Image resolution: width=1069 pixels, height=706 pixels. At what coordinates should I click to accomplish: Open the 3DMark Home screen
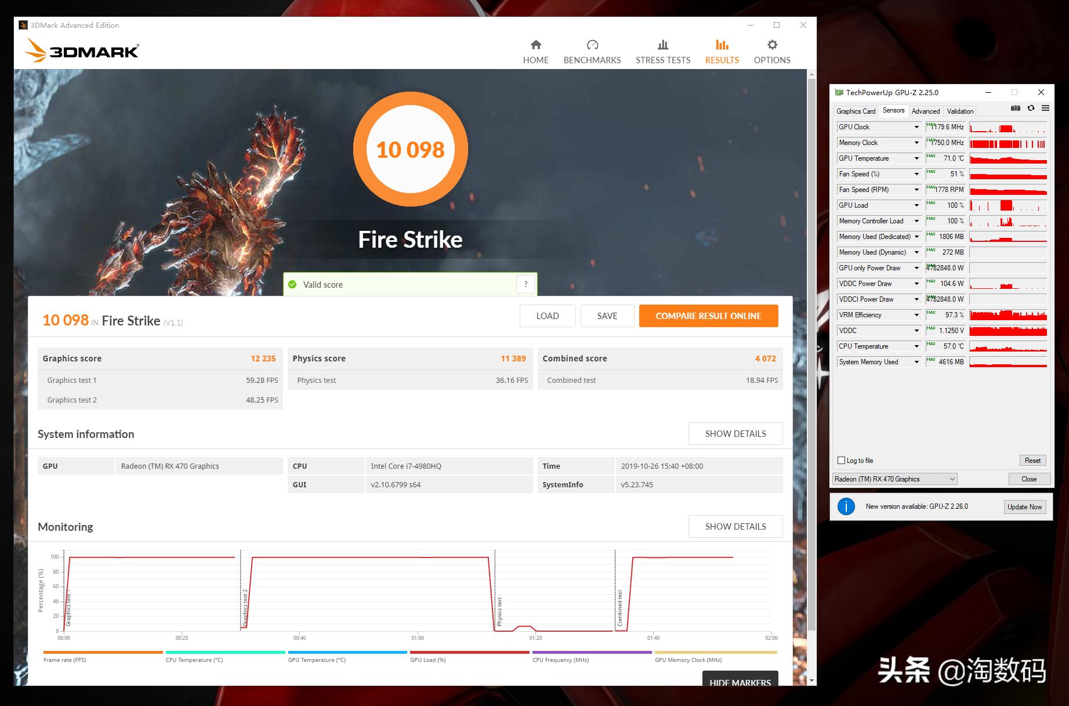coord(535,51)
